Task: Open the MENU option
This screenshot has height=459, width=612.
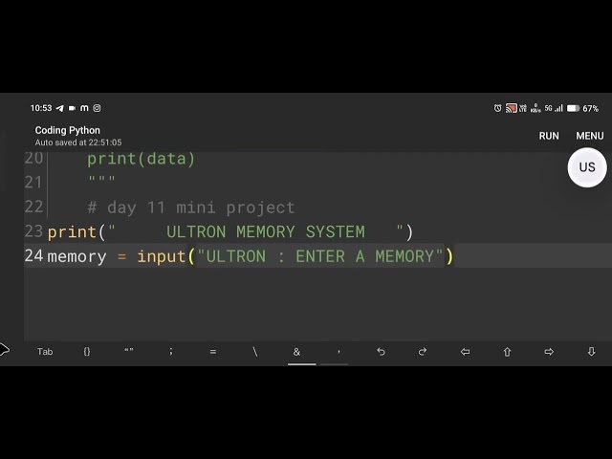Action: click(590, 136)
